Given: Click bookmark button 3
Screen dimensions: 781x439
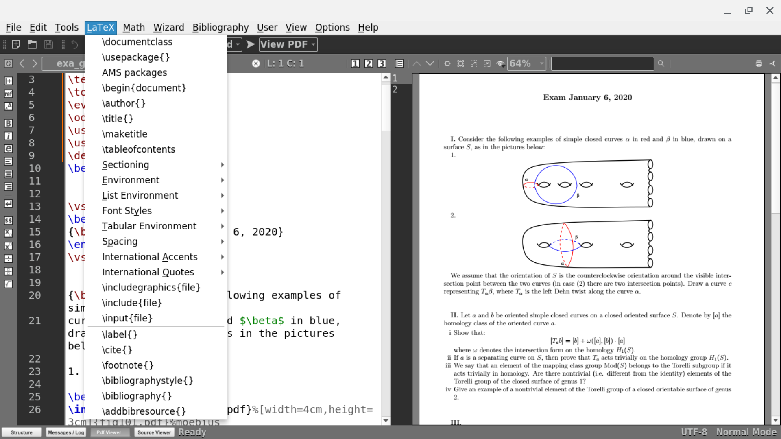Looking at the screenshot, I should 381,63.
